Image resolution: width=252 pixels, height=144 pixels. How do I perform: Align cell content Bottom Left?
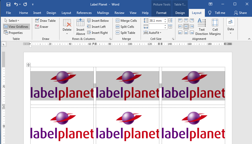(x=180, y=33)
